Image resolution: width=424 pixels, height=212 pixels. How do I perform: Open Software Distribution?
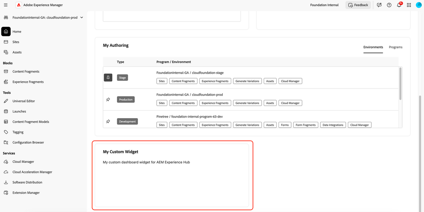pos(27,182)
